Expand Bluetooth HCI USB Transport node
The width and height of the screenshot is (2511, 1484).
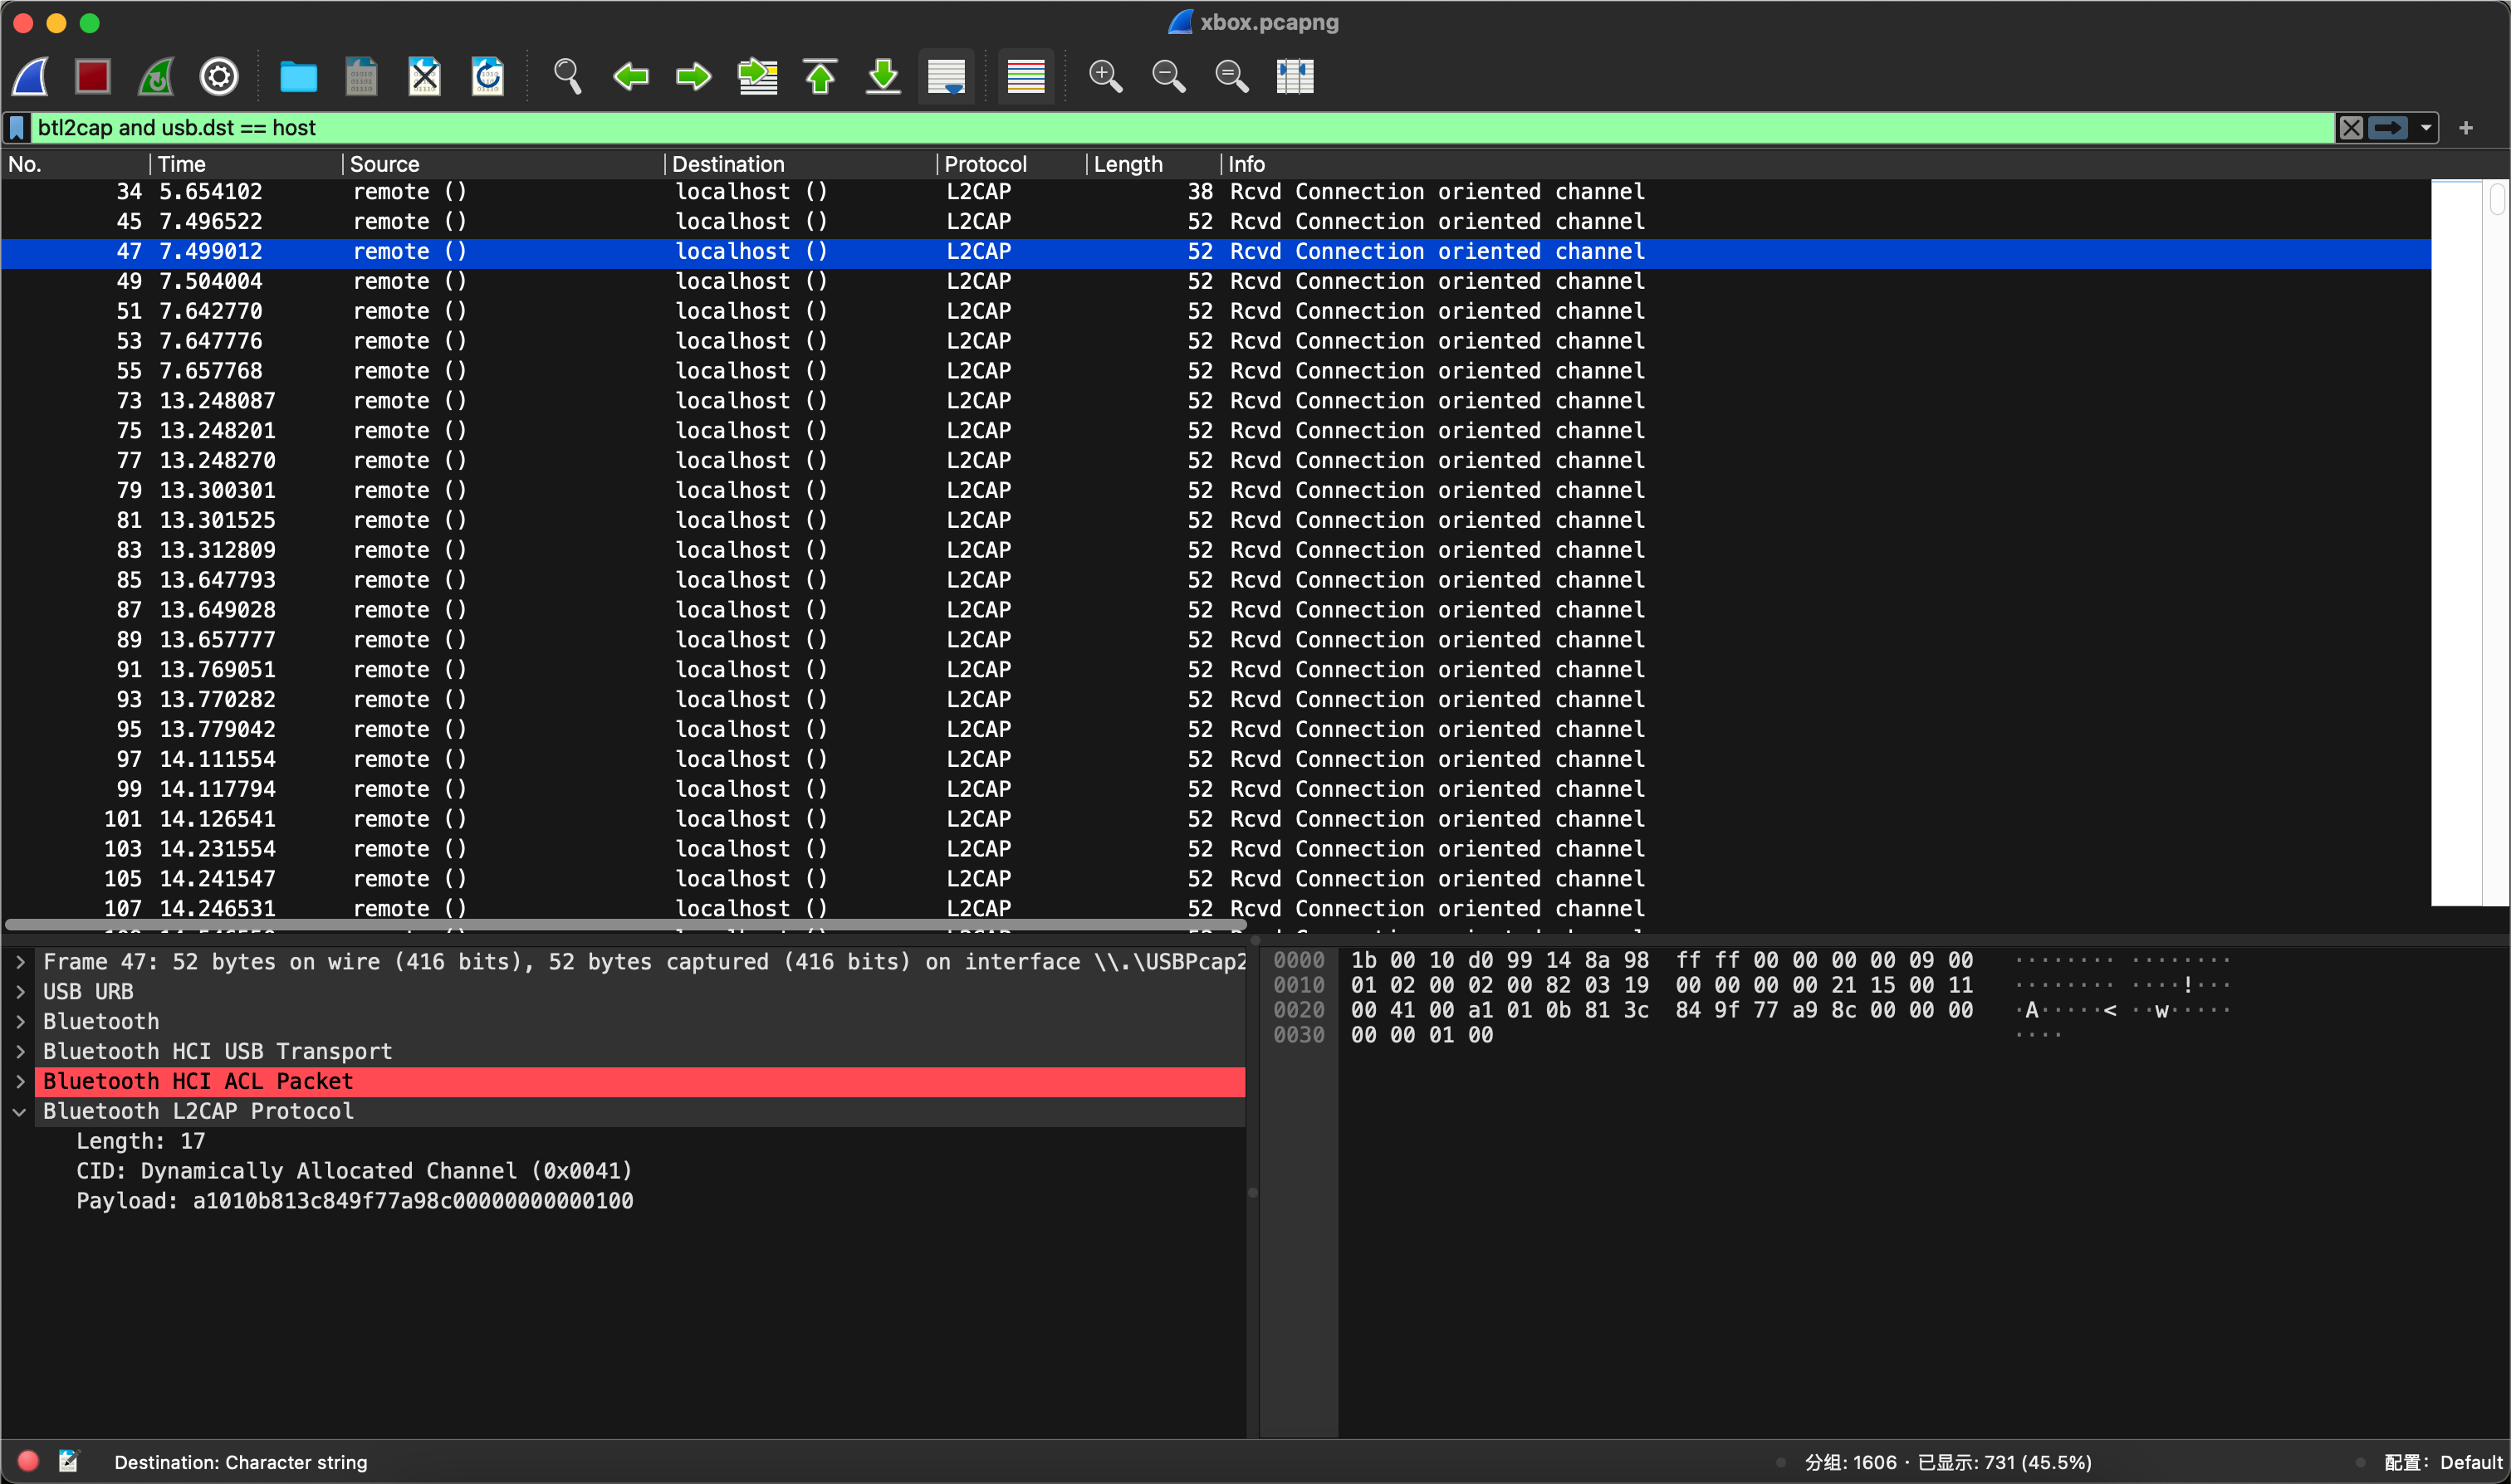[20, 1052]
